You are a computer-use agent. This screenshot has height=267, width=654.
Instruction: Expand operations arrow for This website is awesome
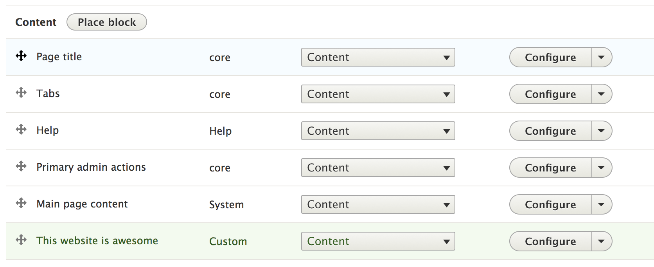pos(602,241)
